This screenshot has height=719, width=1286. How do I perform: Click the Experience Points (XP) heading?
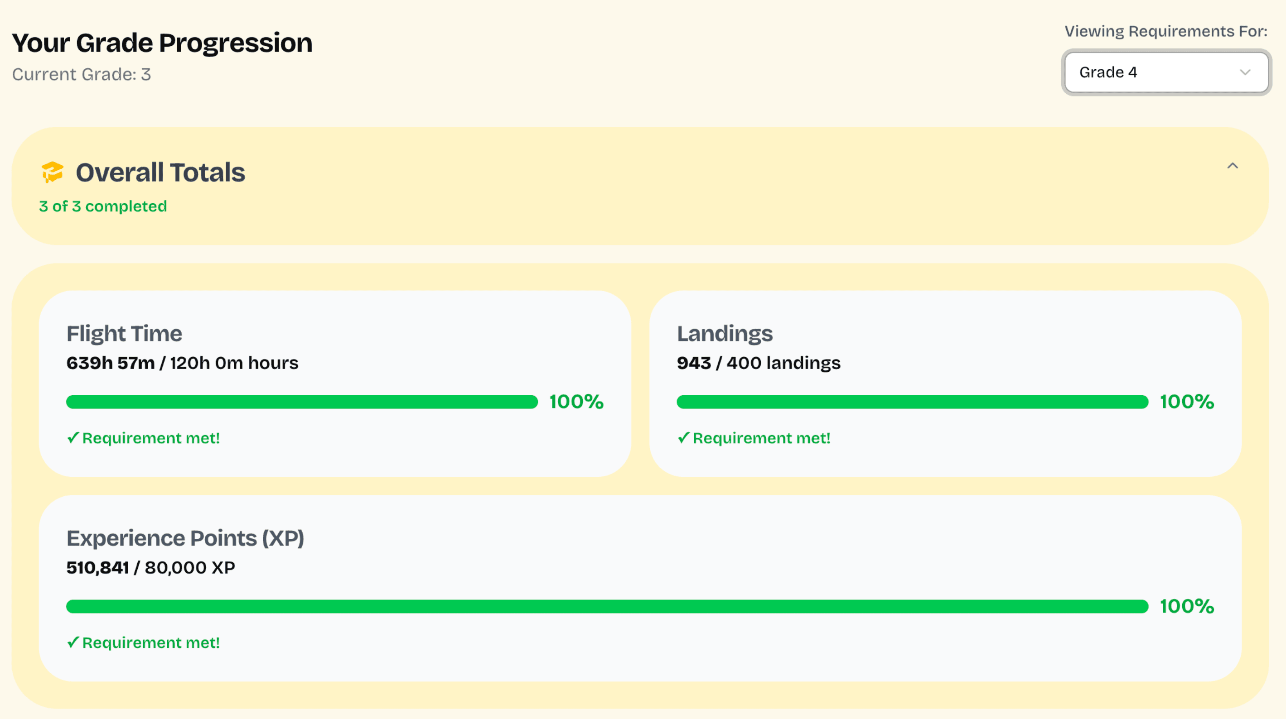click(185, 538)
